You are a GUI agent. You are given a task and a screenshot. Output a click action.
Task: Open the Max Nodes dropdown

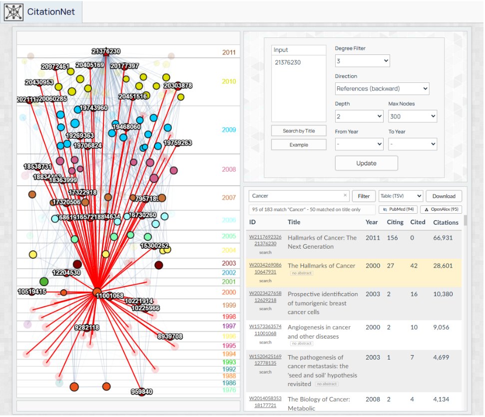413,116
